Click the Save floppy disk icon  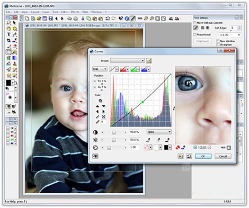point(51,19)
